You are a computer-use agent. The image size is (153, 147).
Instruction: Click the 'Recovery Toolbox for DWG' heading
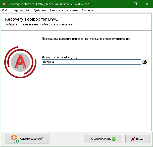[32, 19]
